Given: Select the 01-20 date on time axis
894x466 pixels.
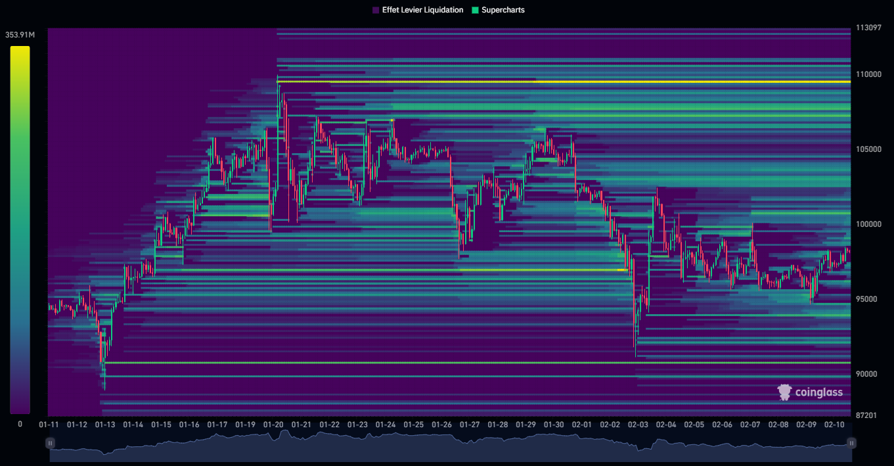Looking at the screenshot, I should point(273,425).
